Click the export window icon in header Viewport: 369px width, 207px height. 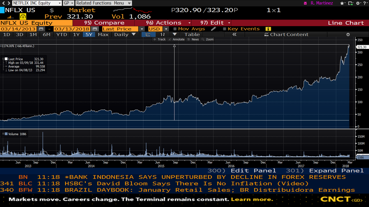pos(351,3)
